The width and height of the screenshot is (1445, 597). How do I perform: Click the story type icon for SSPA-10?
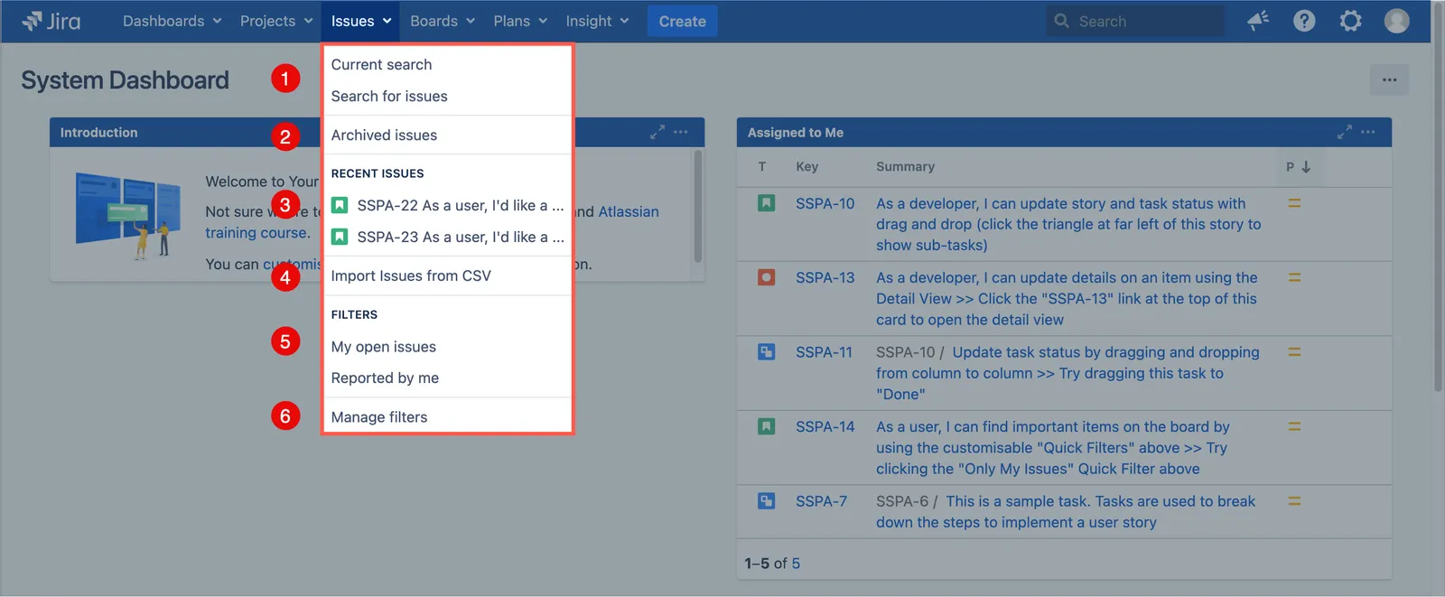766,203
